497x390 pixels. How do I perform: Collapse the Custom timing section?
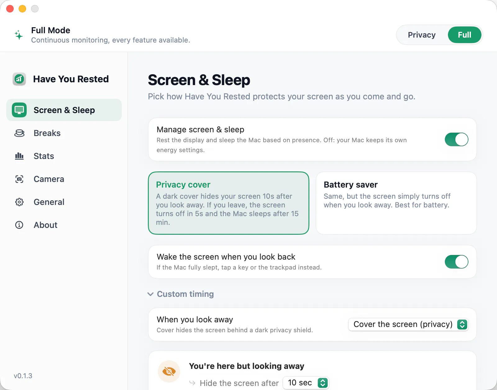pyautogui.click(x=181, y=294)
